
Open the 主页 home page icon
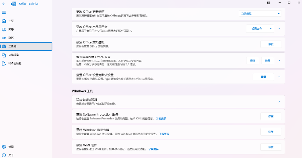pos(4,21)
